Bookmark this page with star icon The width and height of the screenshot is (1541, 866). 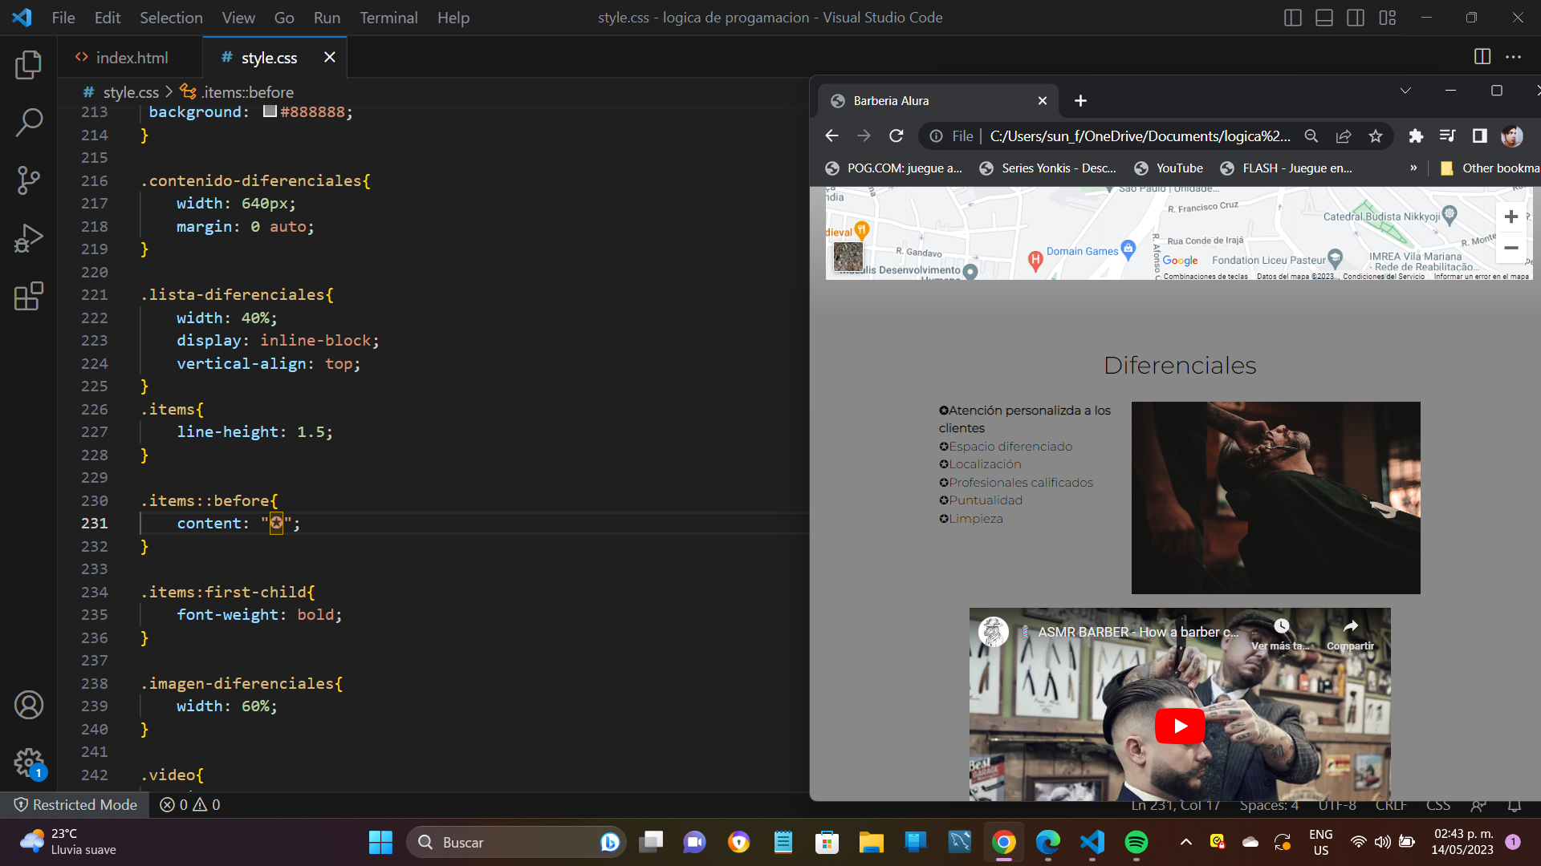(1376, 136)
